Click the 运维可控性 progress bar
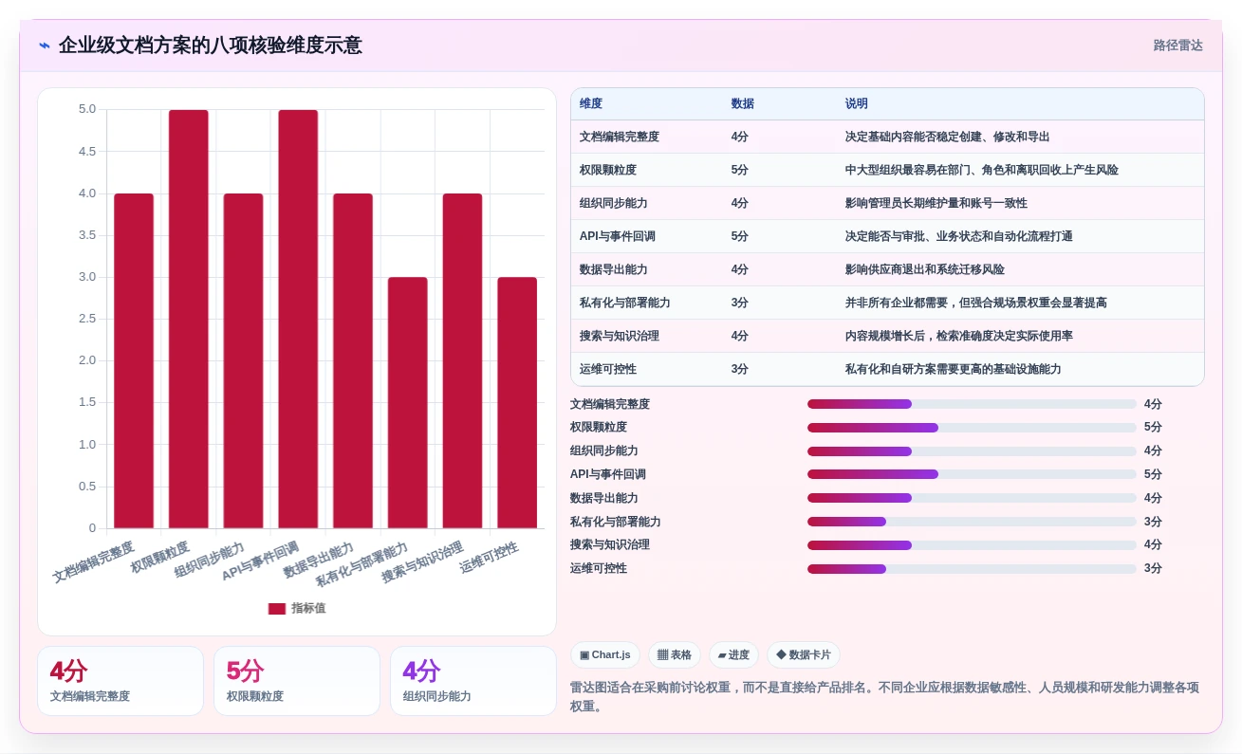This screenshot has width=1242, height=754. pyautogui.click(x=972, y=569)
